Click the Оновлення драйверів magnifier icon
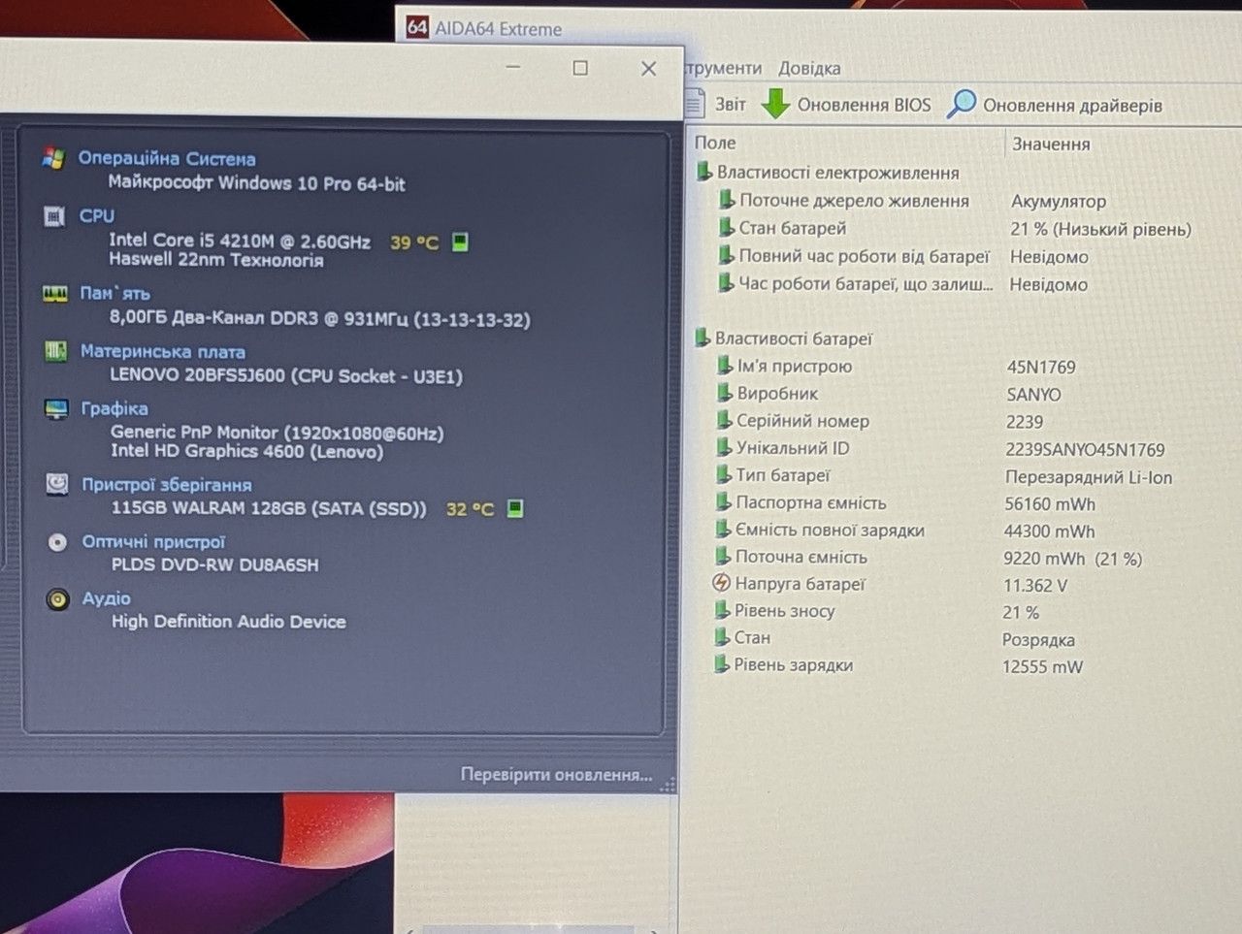 pos(961,104)
